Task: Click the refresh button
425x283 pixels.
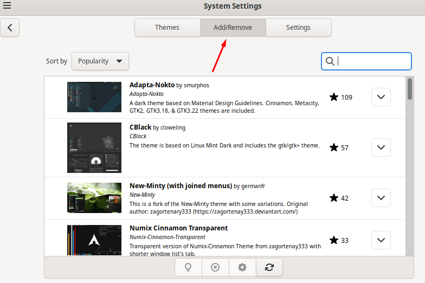Action: 269,267
